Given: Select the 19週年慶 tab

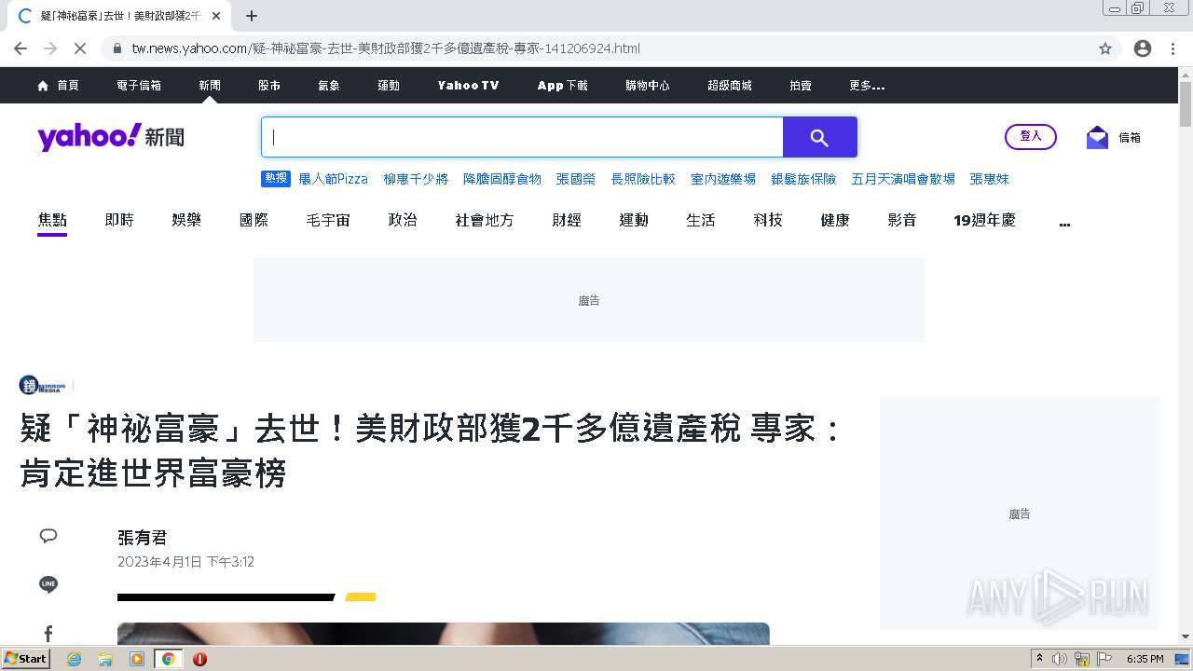Looking at the screenshot, I should click(x=984, y=220).
